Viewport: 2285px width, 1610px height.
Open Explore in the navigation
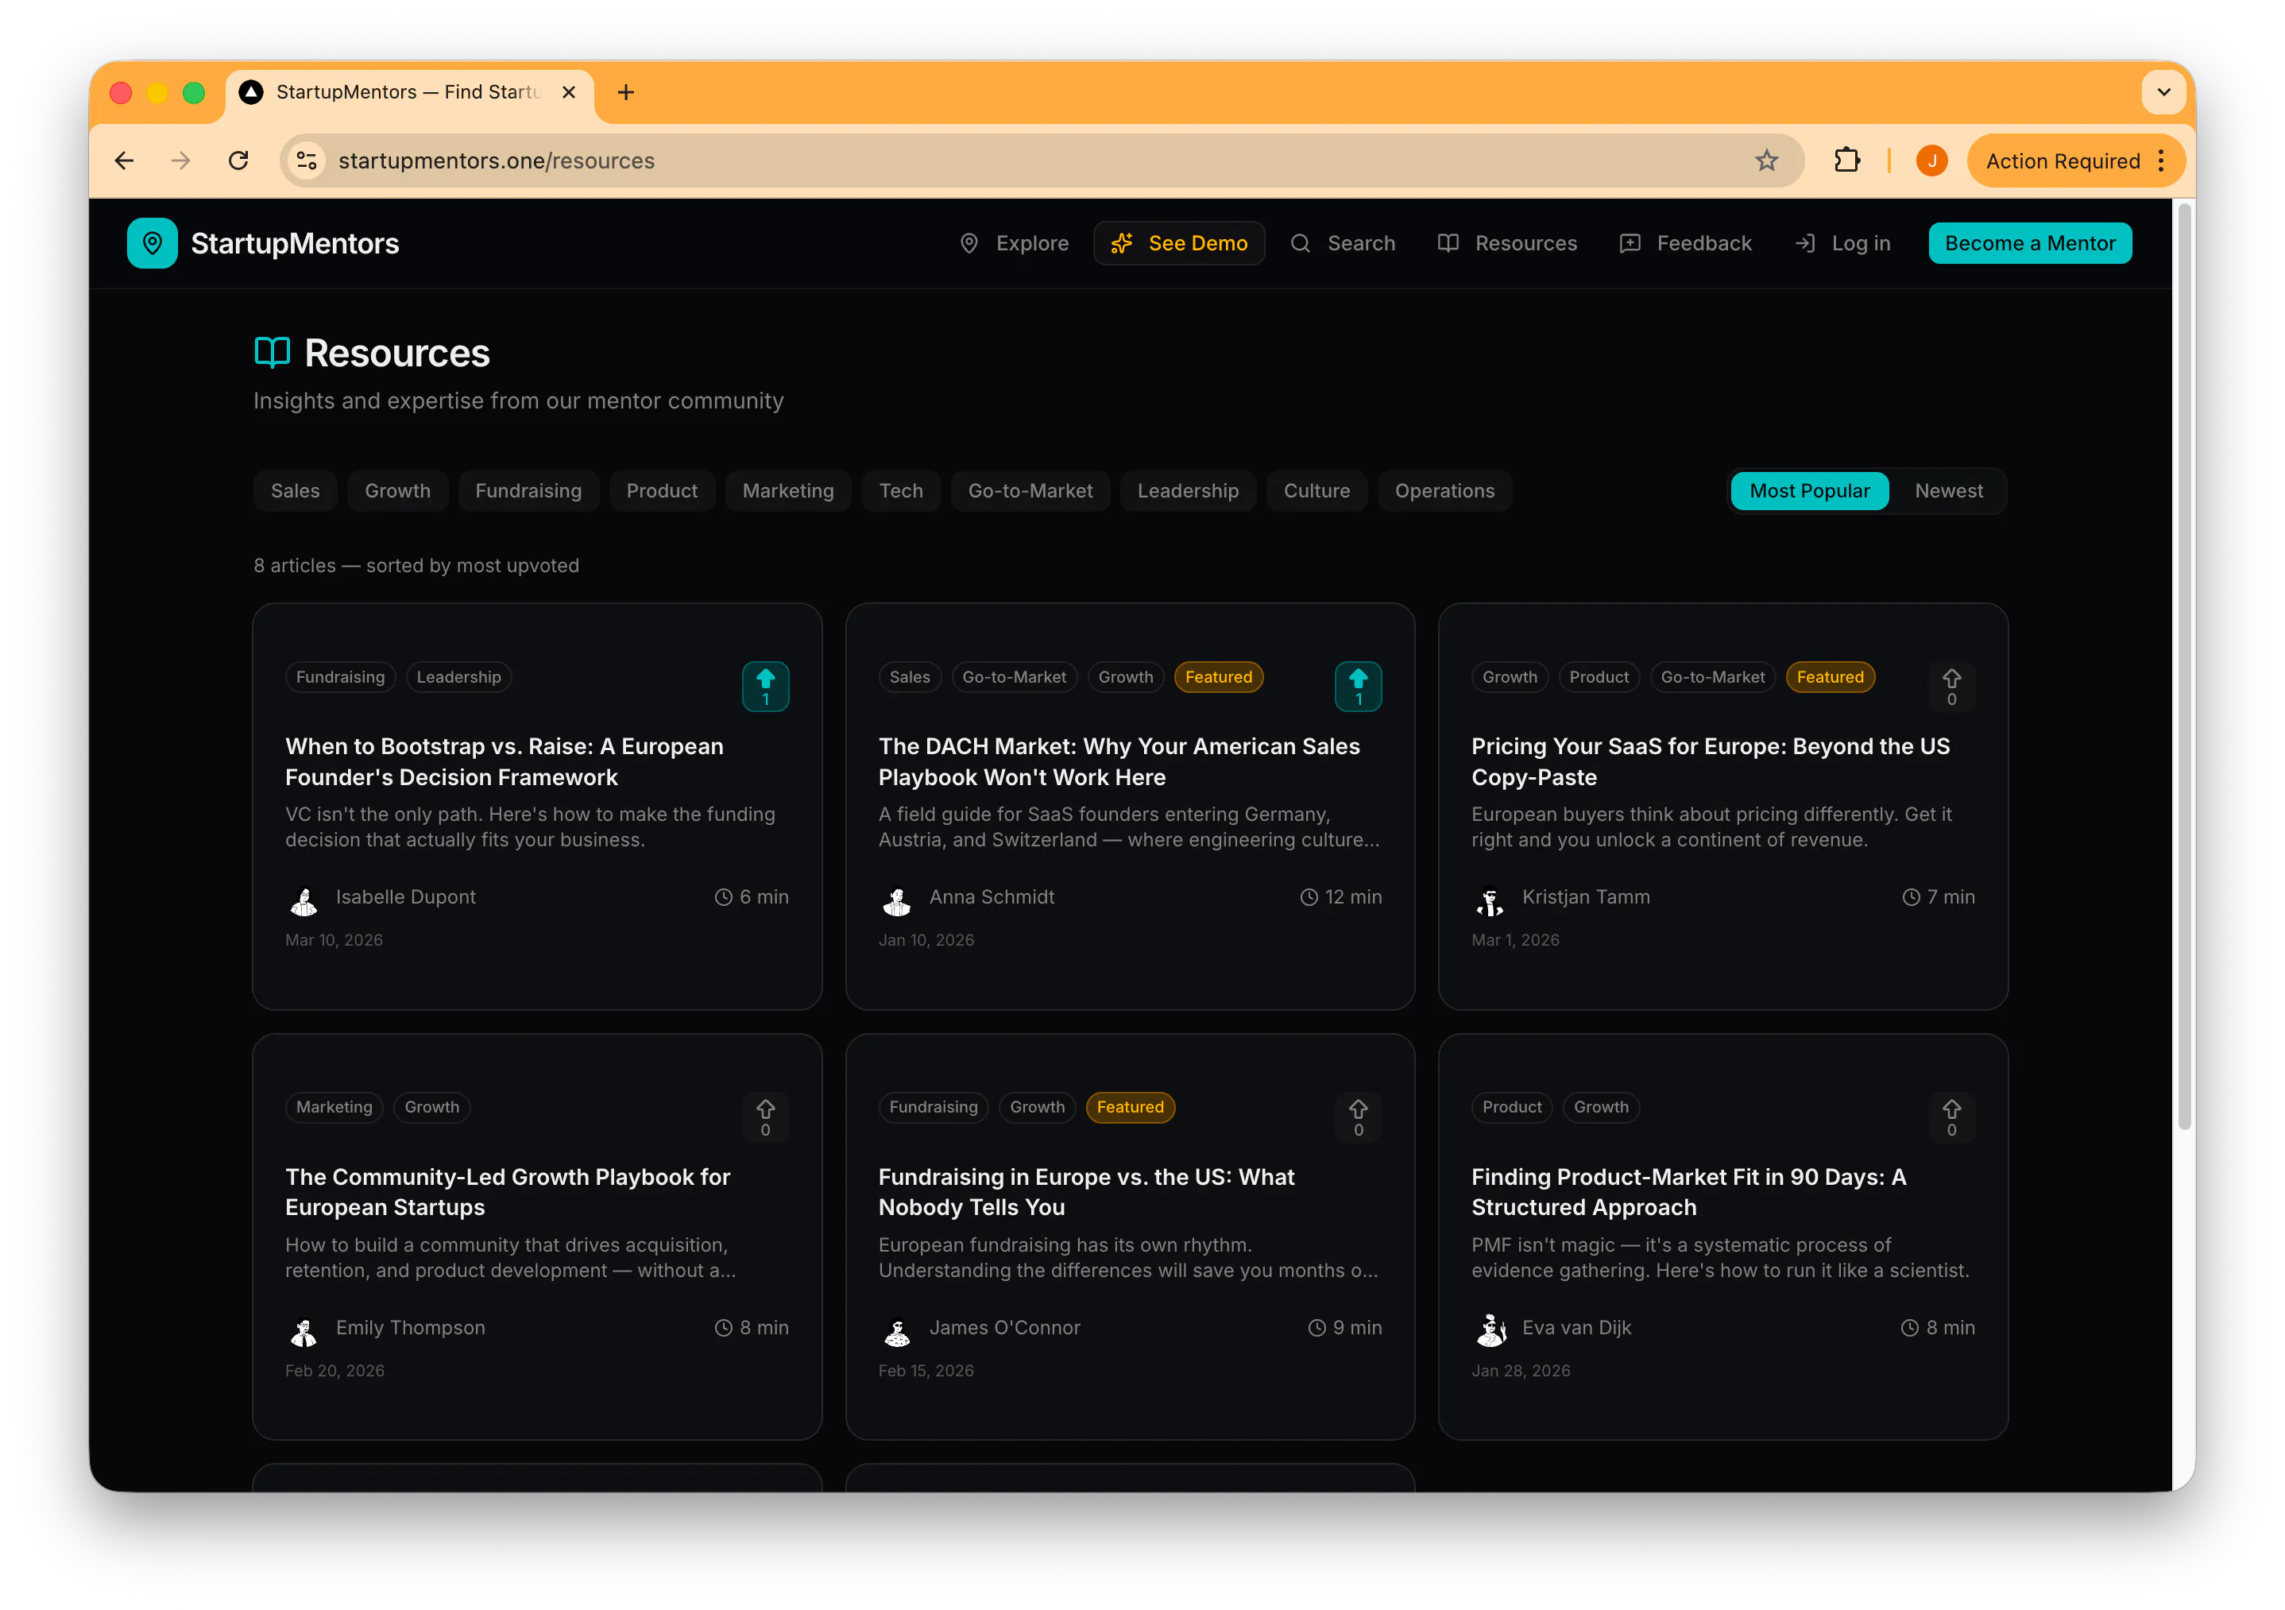click(x=1014, y=244)
